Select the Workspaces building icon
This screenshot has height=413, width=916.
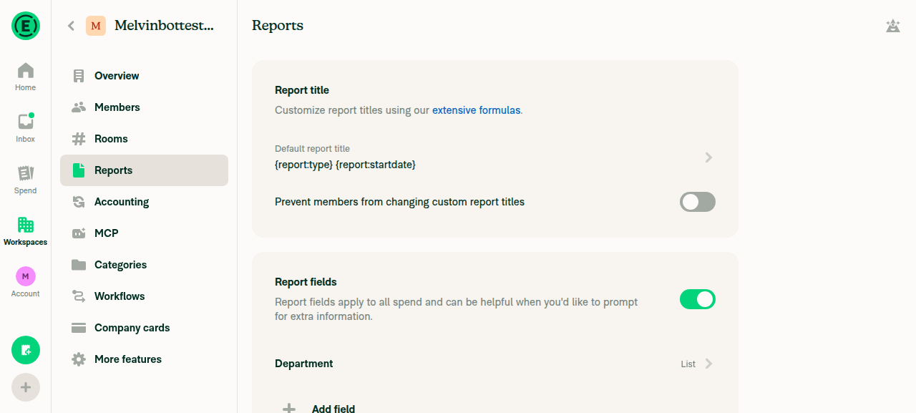coord(26,225)
